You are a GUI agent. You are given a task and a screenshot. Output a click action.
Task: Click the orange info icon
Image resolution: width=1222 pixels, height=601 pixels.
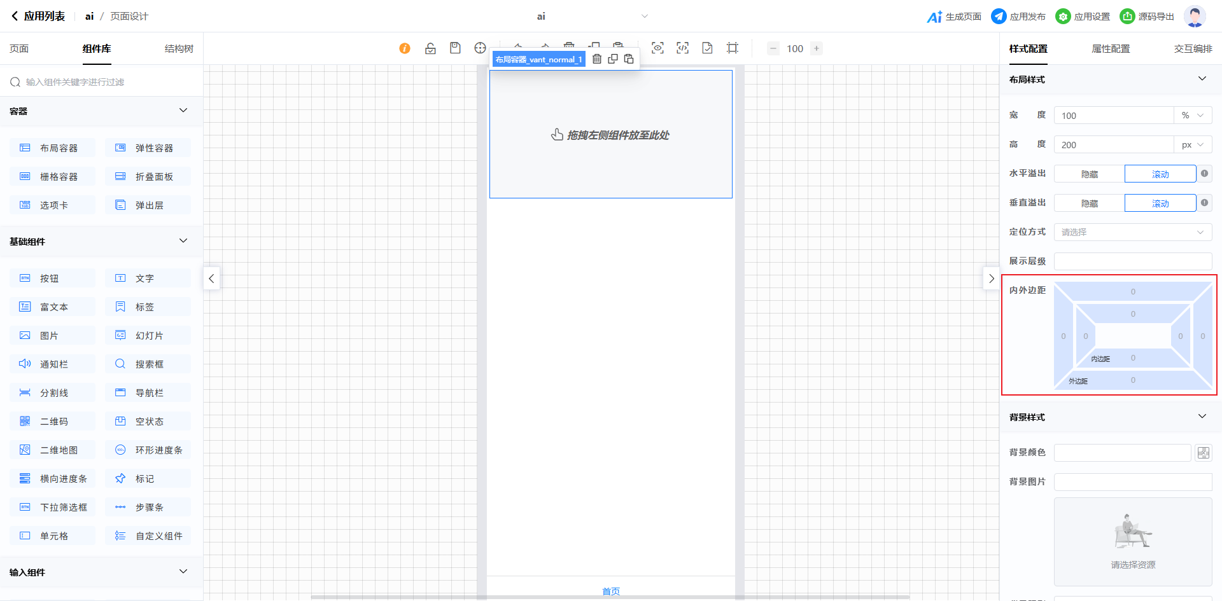tap(405, 48)
